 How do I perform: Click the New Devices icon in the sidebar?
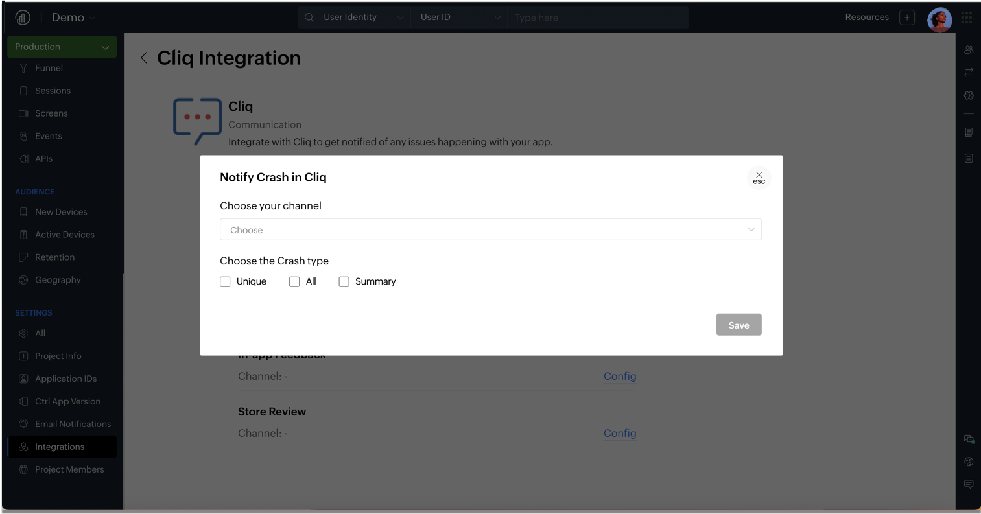coord(23,212)
